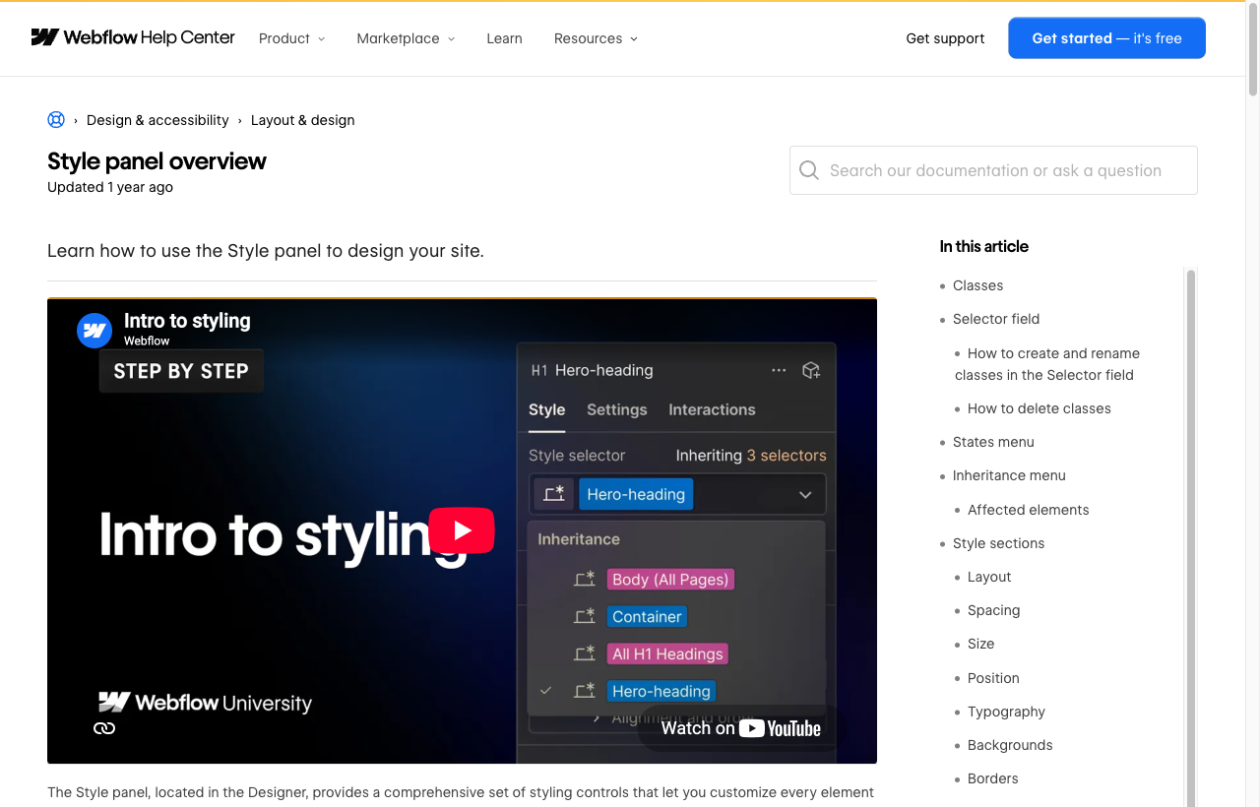Jump to Size subsection
The width and height of the screenshot is (1260, 807).
(x=980, y=644)
